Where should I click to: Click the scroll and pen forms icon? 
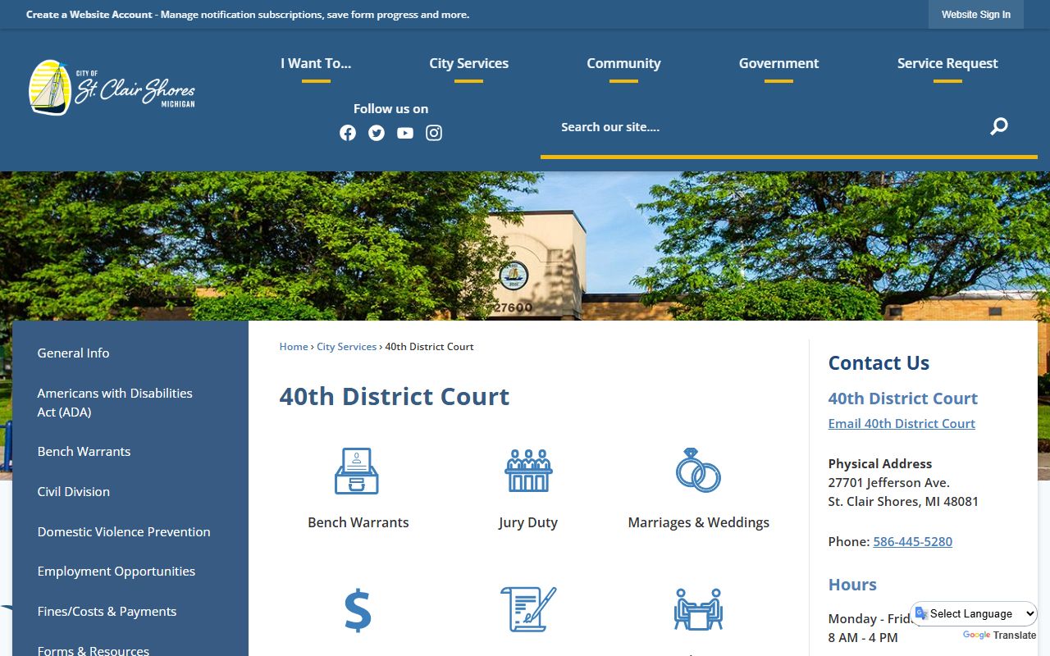point(528,609)
